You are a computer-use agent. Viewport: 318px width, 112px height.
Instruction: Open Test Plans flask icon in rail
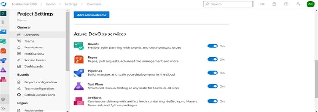3,70
